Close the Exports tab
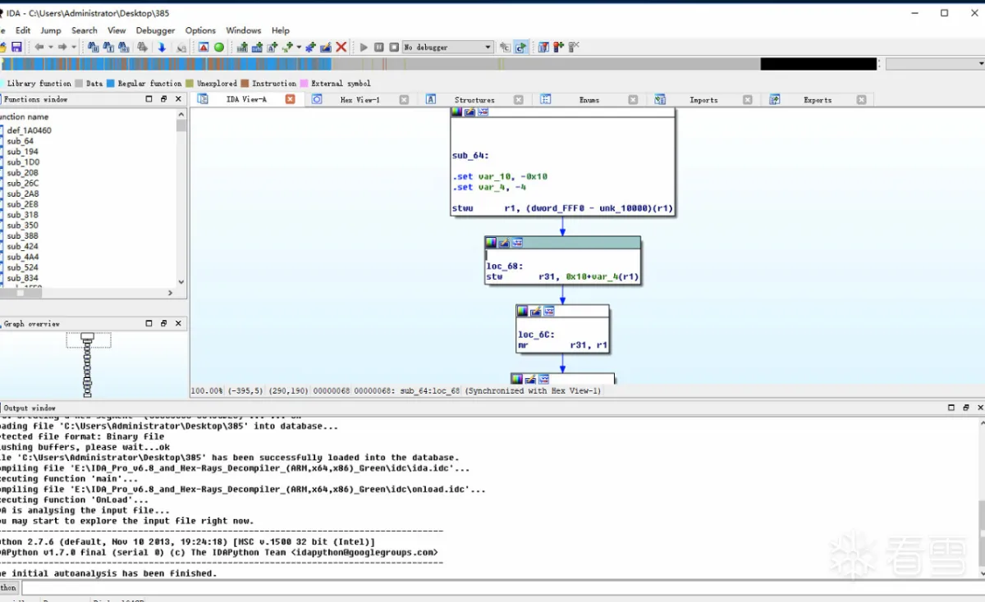985x602 pixels. [x=861, y=100]
